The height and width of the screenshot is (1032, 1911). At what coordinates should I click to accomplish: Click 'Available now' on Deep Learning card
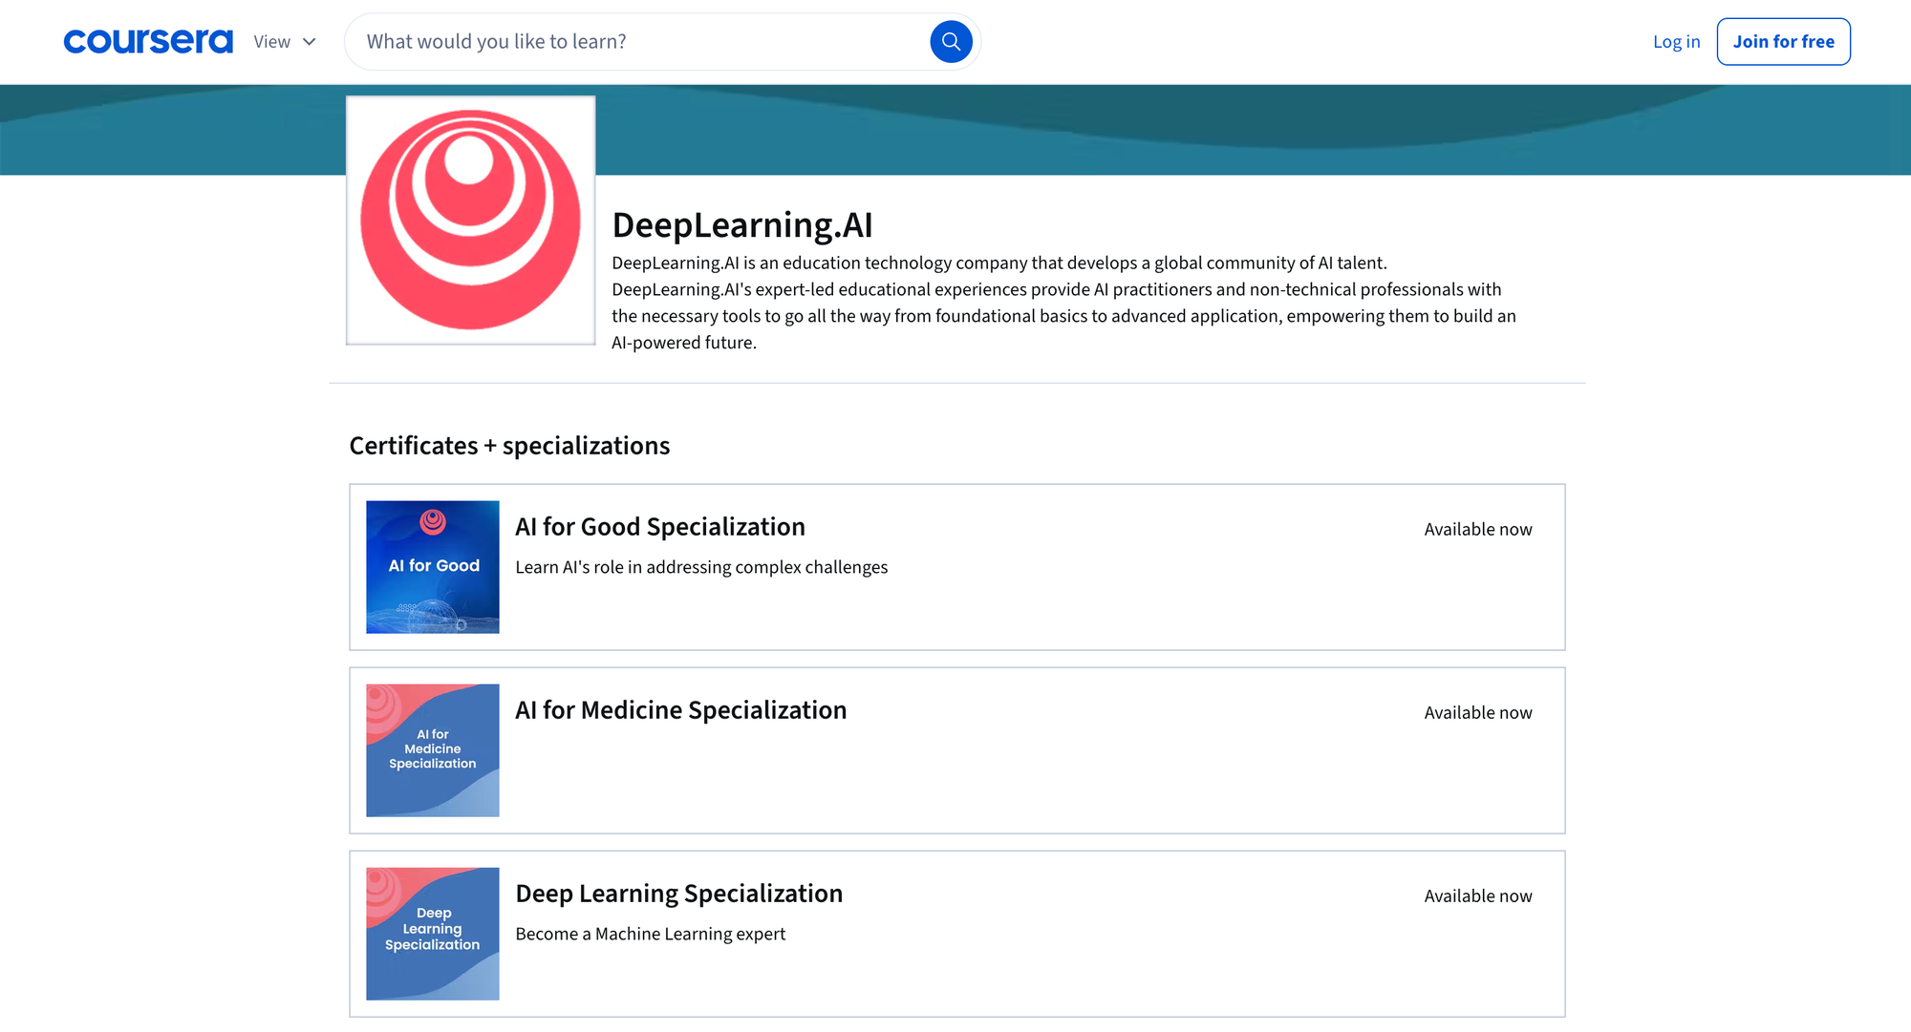[x=1477, y=896]
